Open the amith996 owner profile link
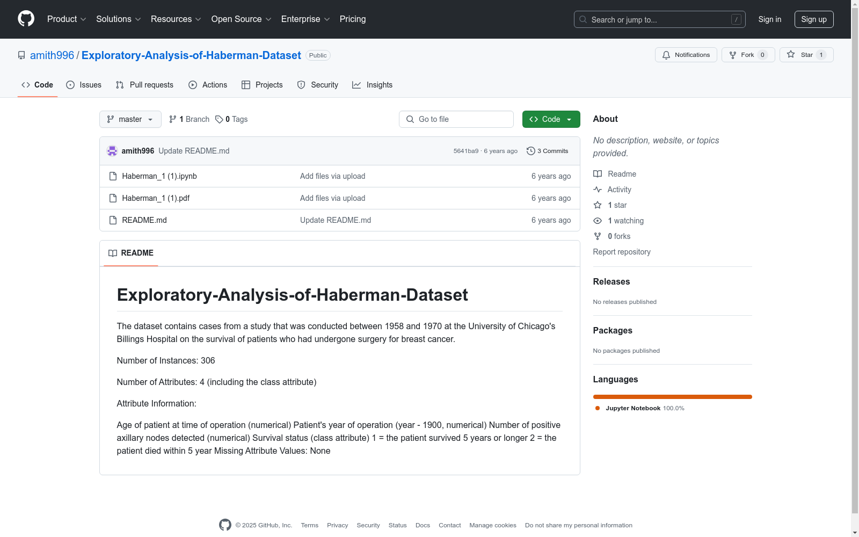 [52, 55]
